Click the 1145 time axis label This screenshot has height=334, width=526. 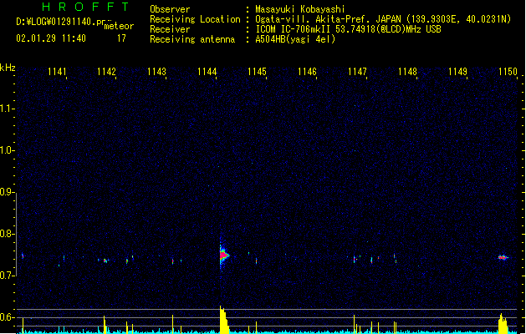point(257,72)
